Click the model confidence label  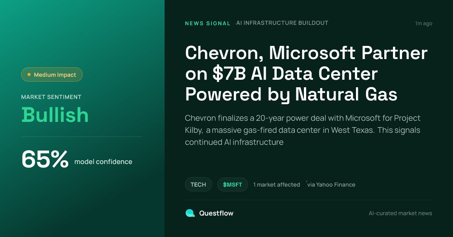point(103,162)
